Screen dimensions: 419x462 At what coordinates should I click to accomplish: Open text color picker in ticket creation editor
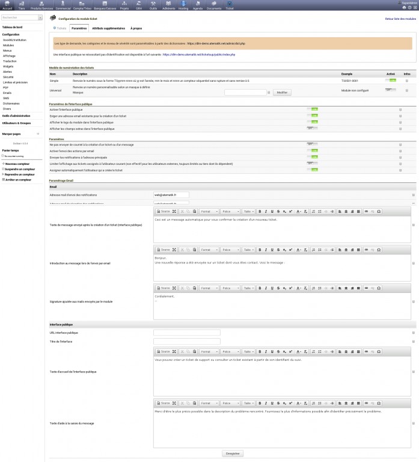[299, 212]
